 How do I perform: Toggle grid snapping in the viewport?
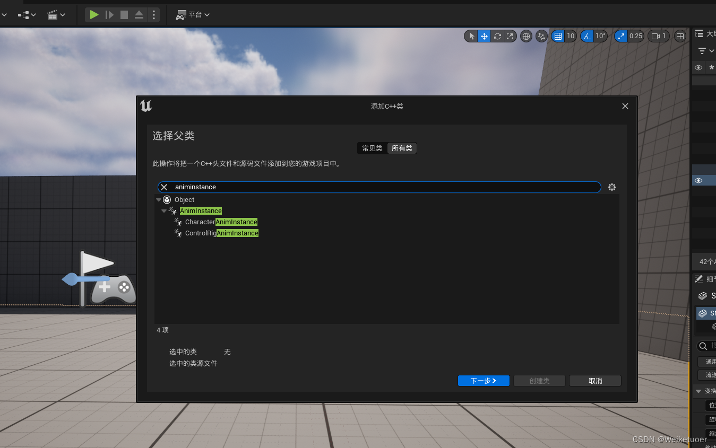click(x=559, y=36)
